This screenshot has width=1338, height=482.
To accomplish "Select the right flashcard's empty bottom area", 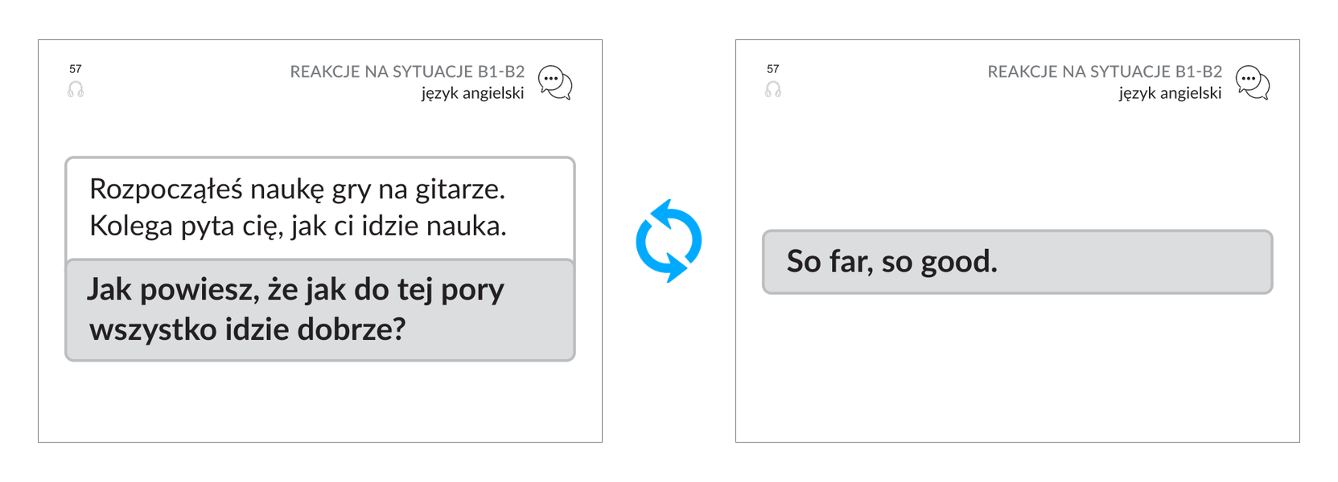I will point(1017,370).
